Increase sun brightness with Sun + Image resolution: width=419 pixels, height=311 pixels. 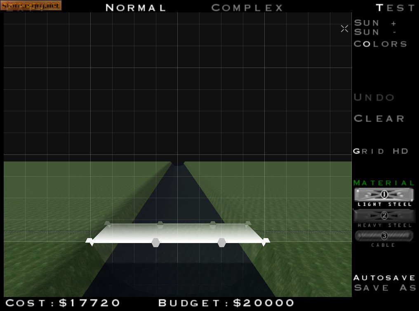(x=375, y=23)
